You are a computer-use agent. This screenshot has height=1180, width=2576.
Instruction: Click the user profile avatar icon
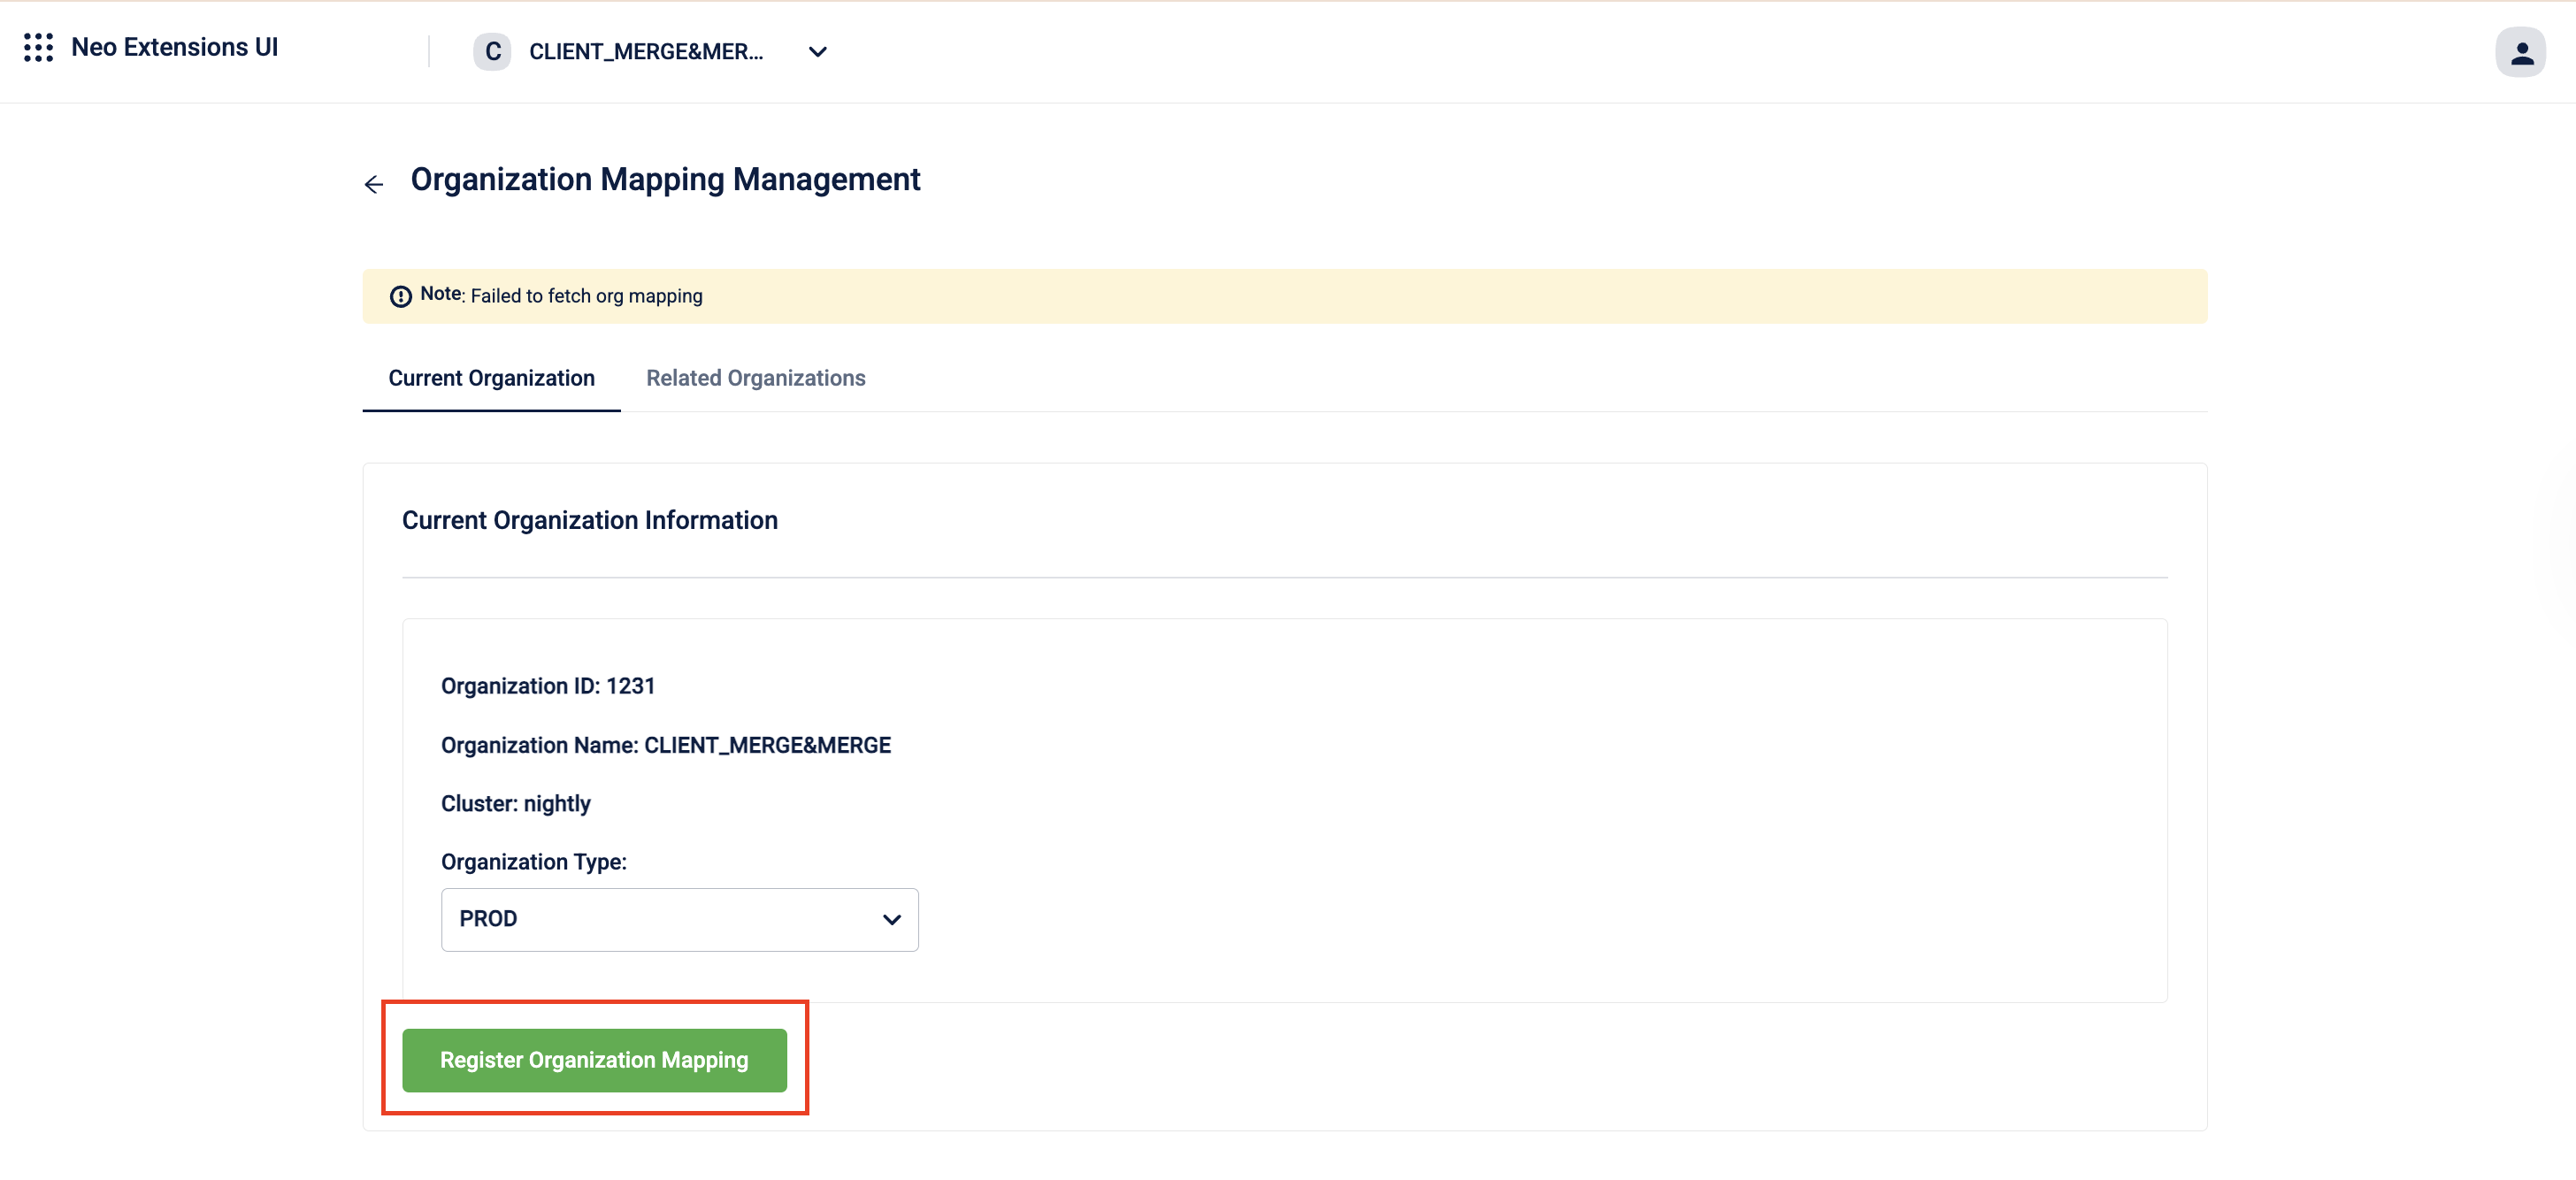click(x=2520, y=52)
